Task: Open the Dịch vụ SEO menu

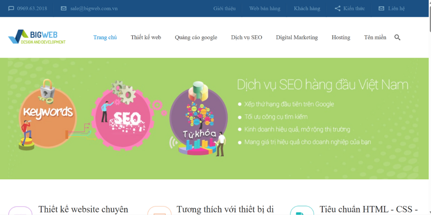Action: pos(247,37)
